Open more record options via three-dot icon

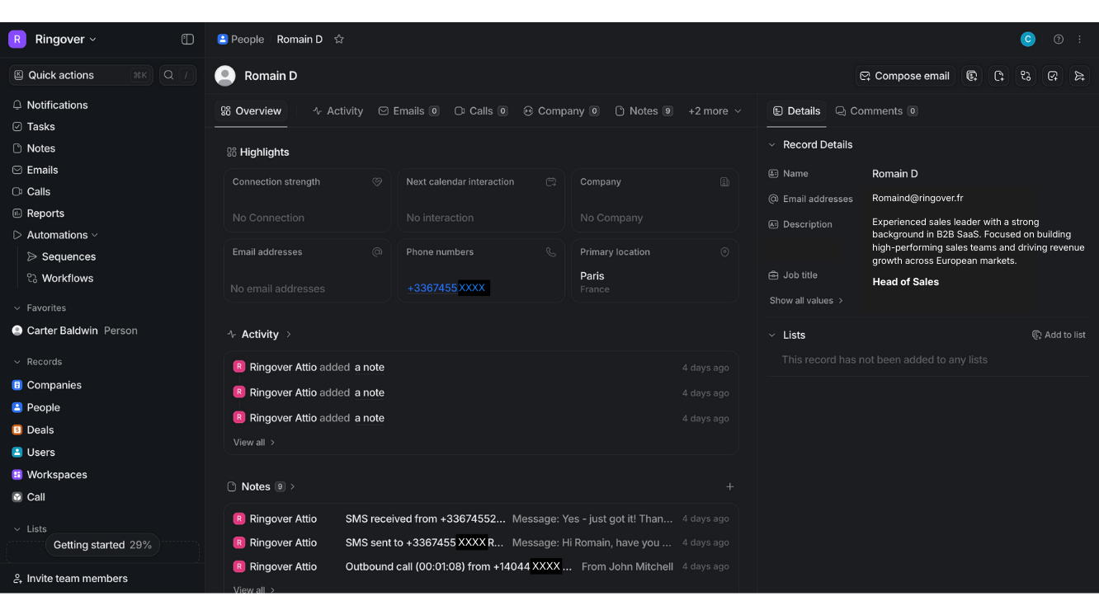(1080, 39)
